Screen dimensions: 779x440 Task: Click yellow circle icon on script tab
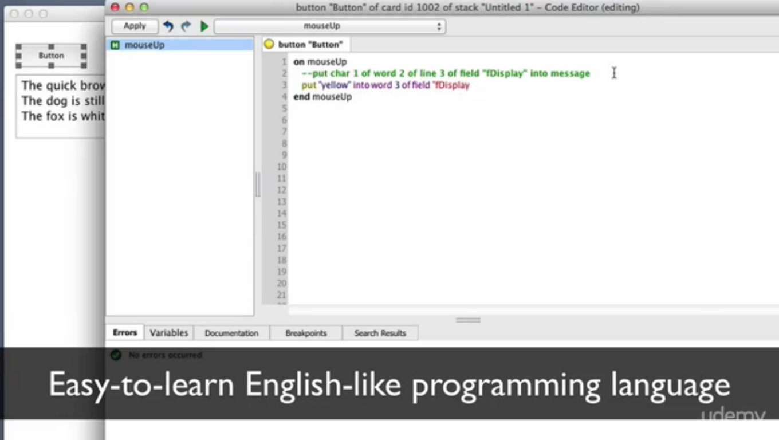click(x=269, y=45)
